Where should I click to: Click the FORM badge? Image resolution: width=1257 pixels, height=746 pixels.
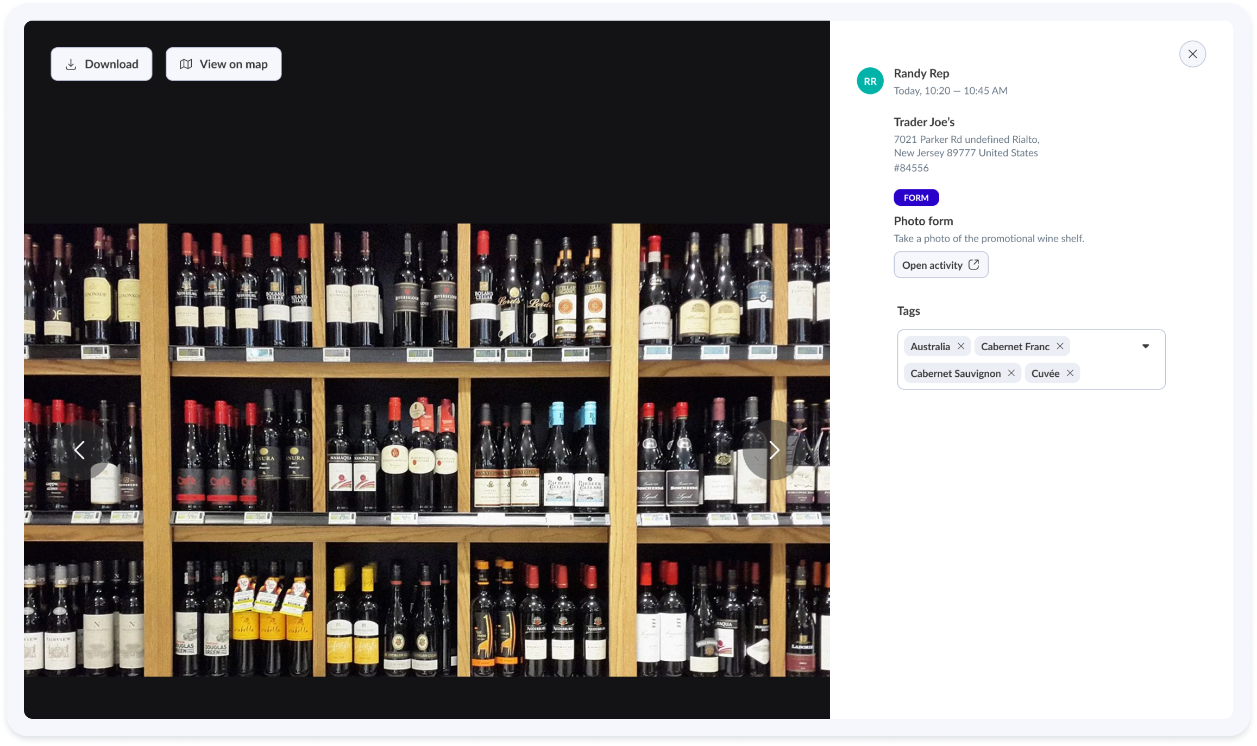tap(916, 198)
